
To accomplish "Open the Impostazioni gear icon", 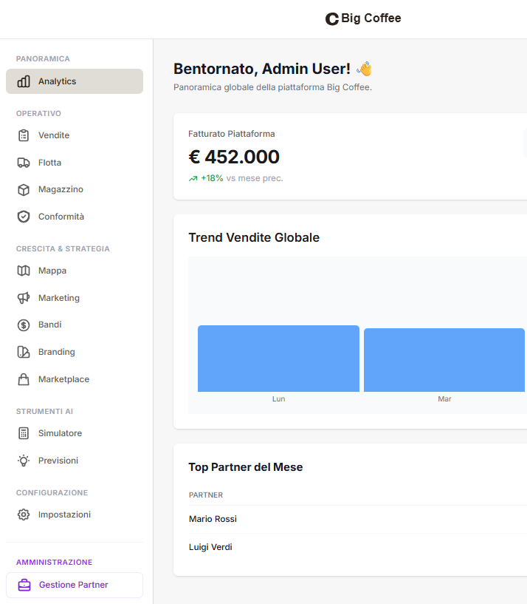I will [x=22, y=515].
